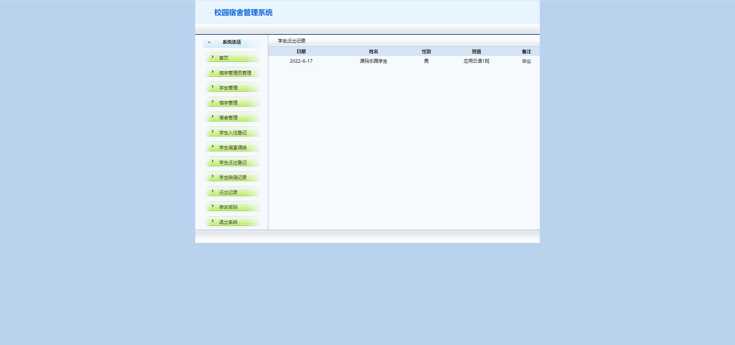Viewport: 735px width, 345px height.
Task: Click the 学生入住登记 menu item
Action: [x=233, y=133]
